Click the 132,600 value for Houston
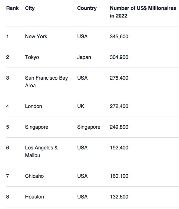 pos(119,197)
